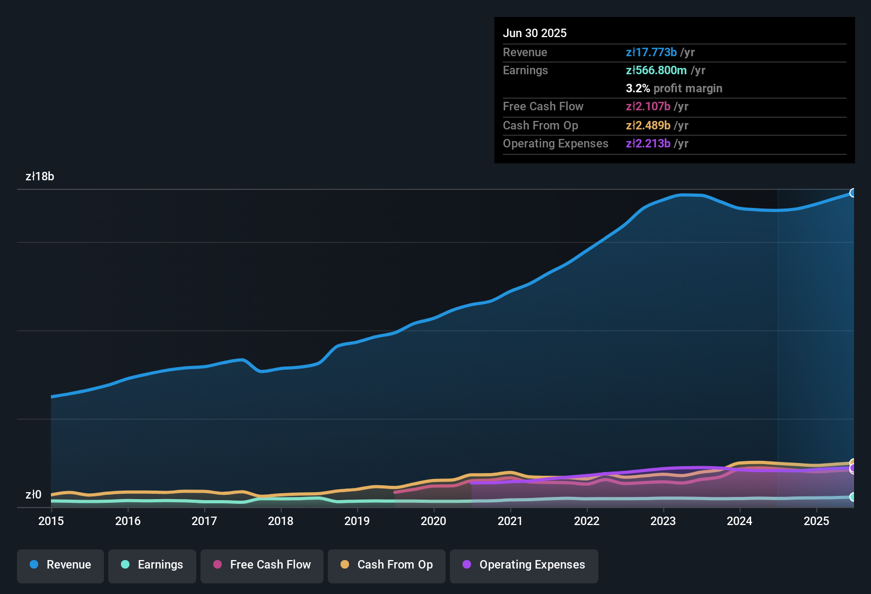Screen dimensions: 871x594
Task: Select the 2015 year axis label
Action: coord(50,521)
